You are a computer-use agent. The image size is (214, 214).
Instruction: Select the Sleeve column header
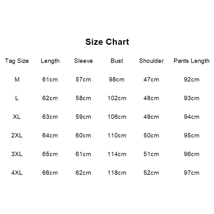(x=83, y=61)
